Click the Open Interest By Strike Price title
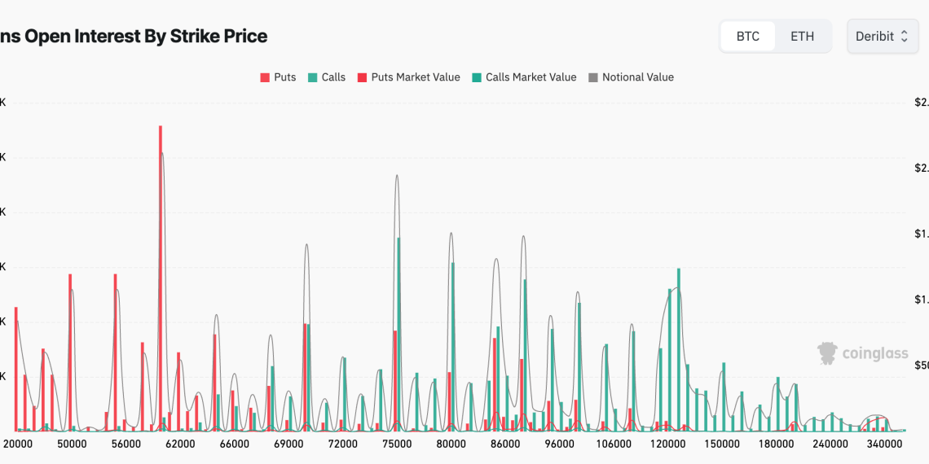This screenshot has height=464, width=929. 134,37
